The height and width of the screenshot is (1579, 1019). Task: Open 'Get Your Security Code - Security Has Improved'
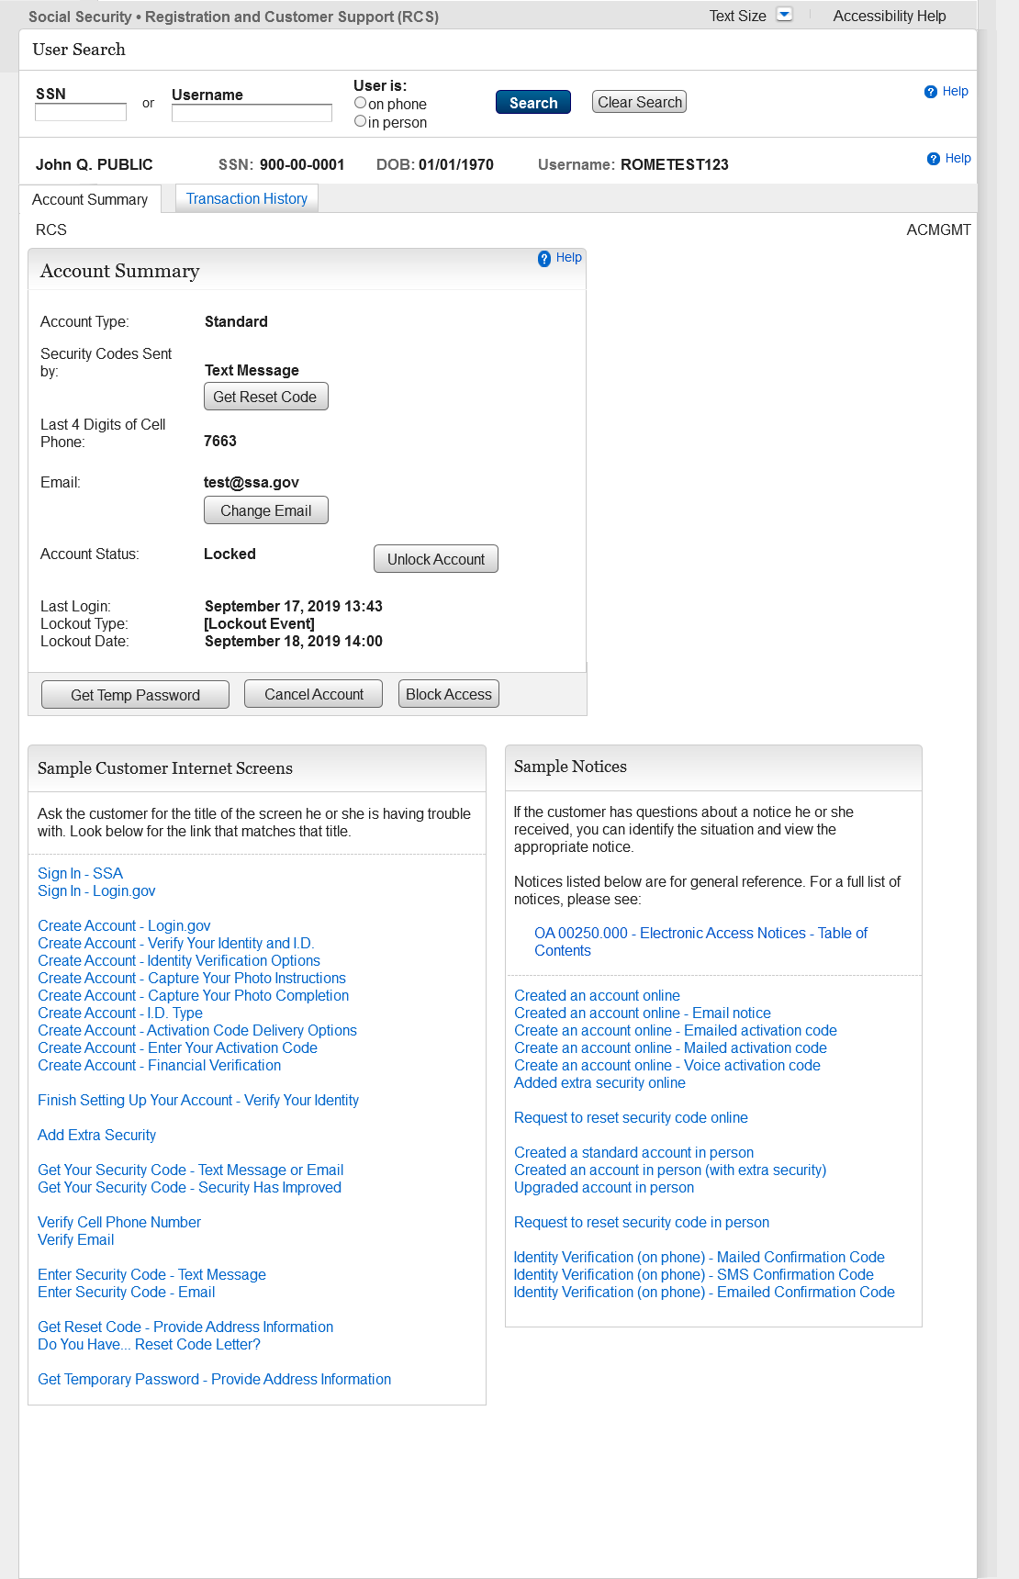[x=190, y=1187]
